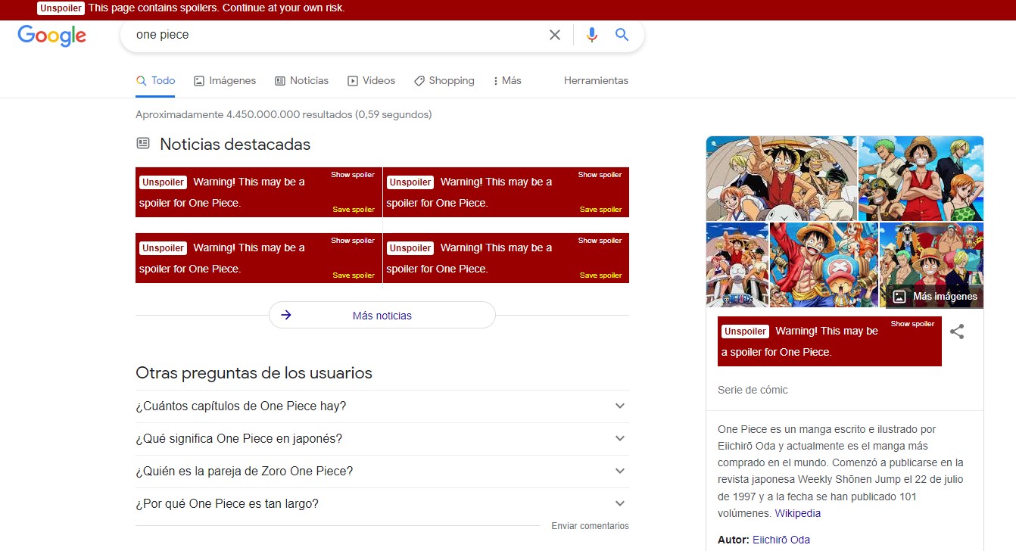Image resolution: width=1016 pixels, height=551 pixels.
Task: Click the image icon in Más imágenes
Action: pyautogui.click(x=898, y=297)
